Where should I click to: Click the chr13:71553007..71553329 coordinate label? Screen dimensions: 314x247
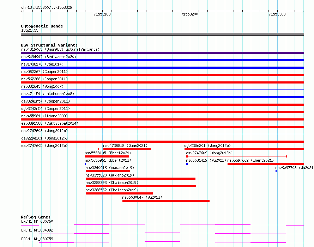coord(47,7)
